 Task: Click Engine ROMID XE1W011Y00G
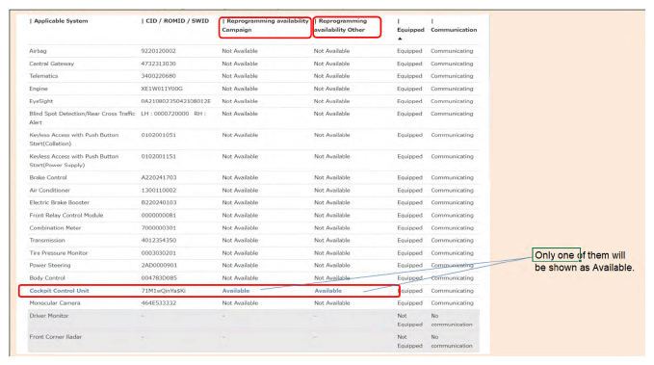[162, 89]
